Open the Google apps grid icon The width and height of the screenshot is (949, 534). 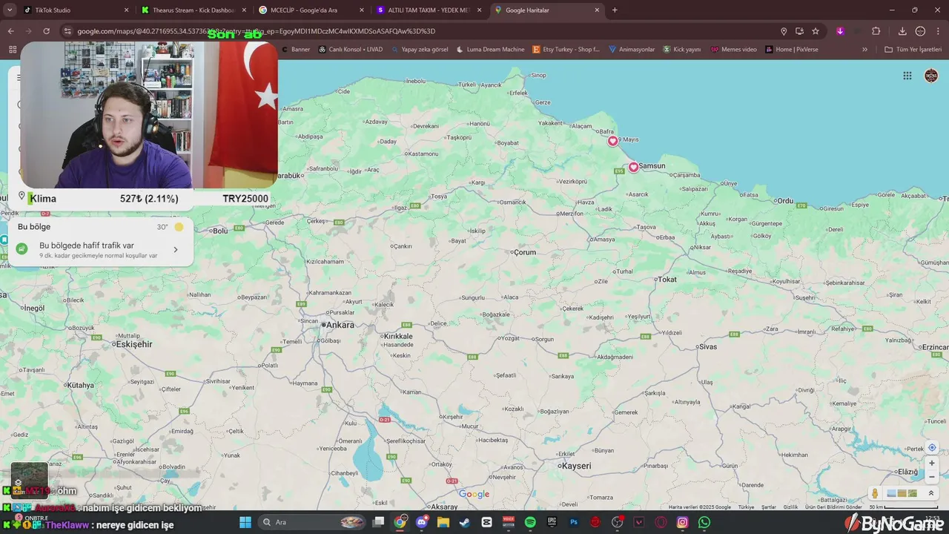click(x=907, y=76)
